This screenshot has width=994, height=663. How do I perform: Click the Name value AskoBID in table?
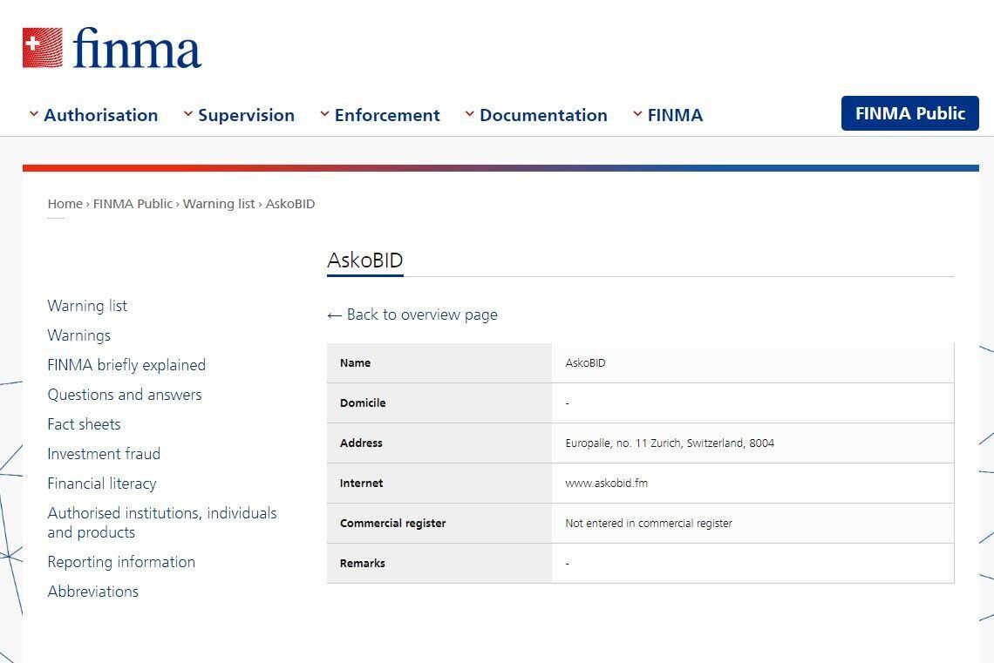[585, 362]
